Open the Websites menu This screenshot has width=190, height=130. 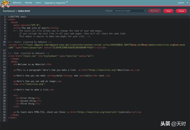(x=17, y=3)
